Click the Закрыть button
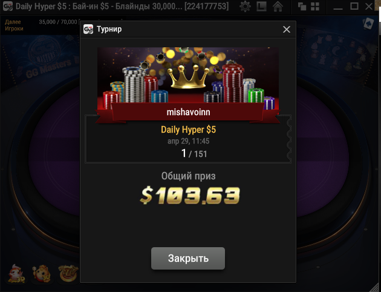This screenshot has height=292, width=381. tap(188, 259)
